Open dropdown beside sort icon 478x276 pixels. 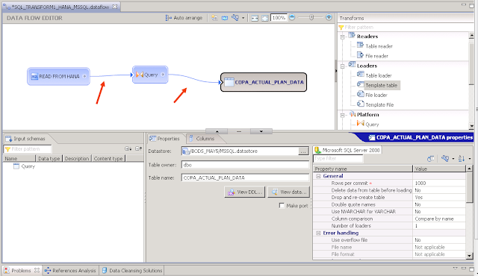[x=470, y=159]
